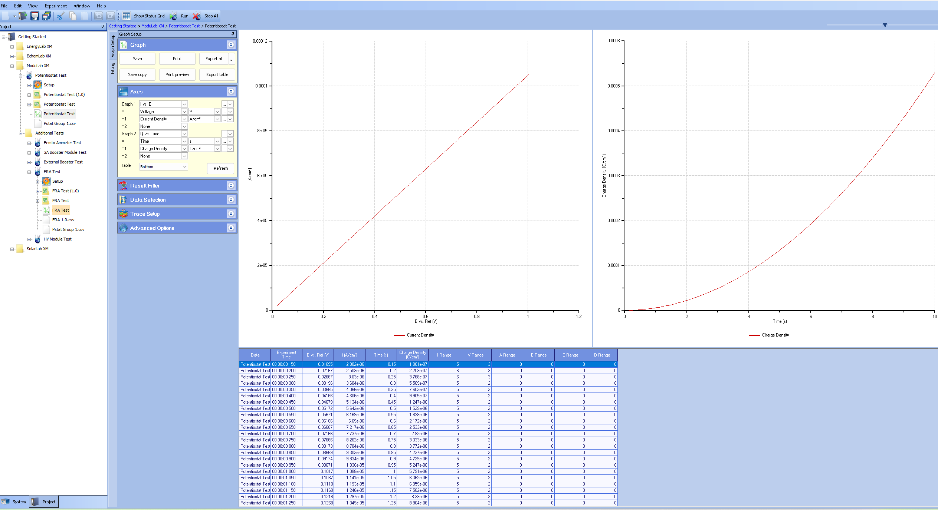Viewport: 938px width, 510px height.
Task: Collapse the Axes section chevron
Action: (x=231, y=92)
